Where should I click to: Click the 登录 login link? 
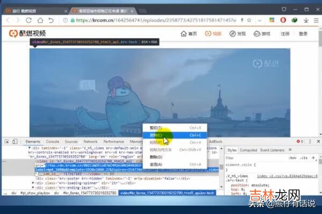point(303,33)
